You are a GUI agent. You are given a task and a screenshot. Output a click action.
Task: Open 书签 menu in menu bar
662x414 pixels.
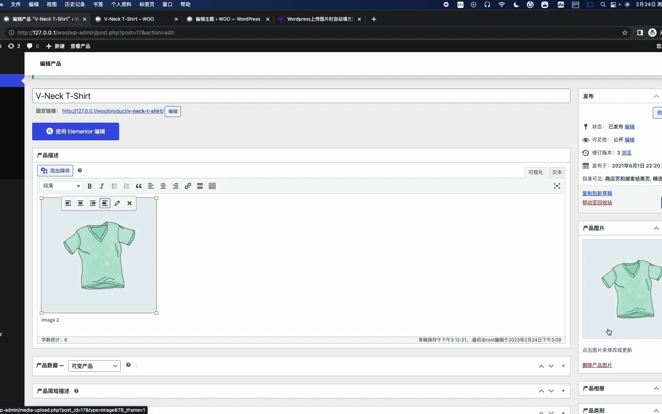tap(98, 5)
